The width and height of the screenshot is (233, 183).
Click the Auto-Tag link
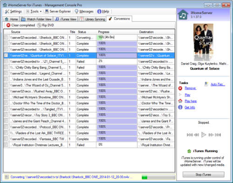(218, 84)
